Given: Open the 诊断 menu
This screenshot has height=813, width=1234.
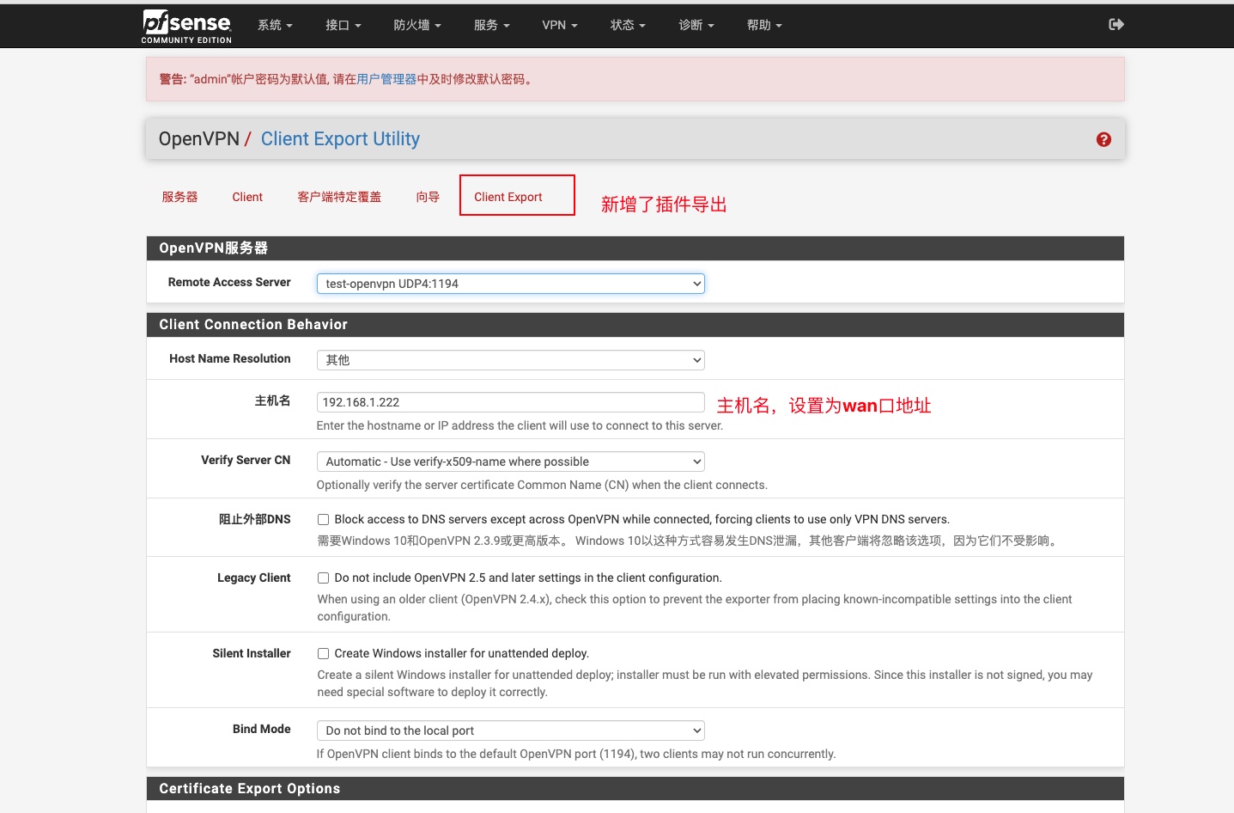Looking at the screenshot, I should (x=696, y=25).
